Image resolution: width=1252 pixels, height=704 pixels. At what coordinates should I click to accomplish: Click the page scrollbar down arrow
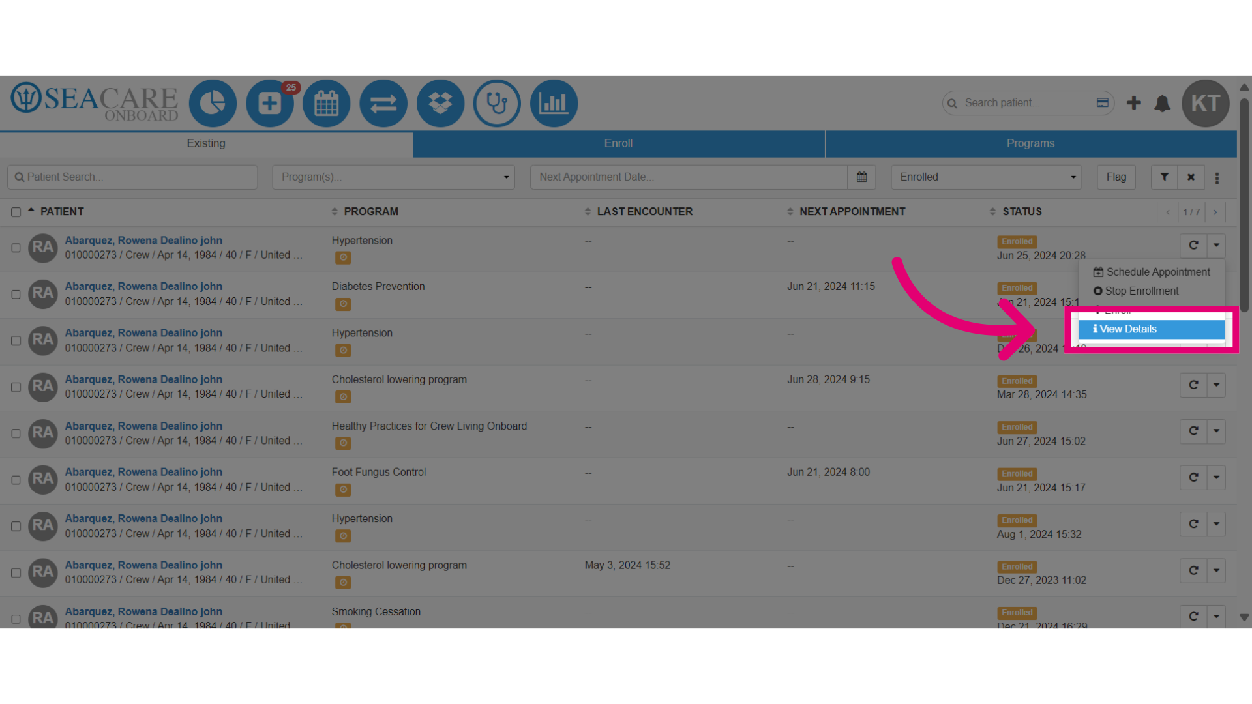[1244, 617]
